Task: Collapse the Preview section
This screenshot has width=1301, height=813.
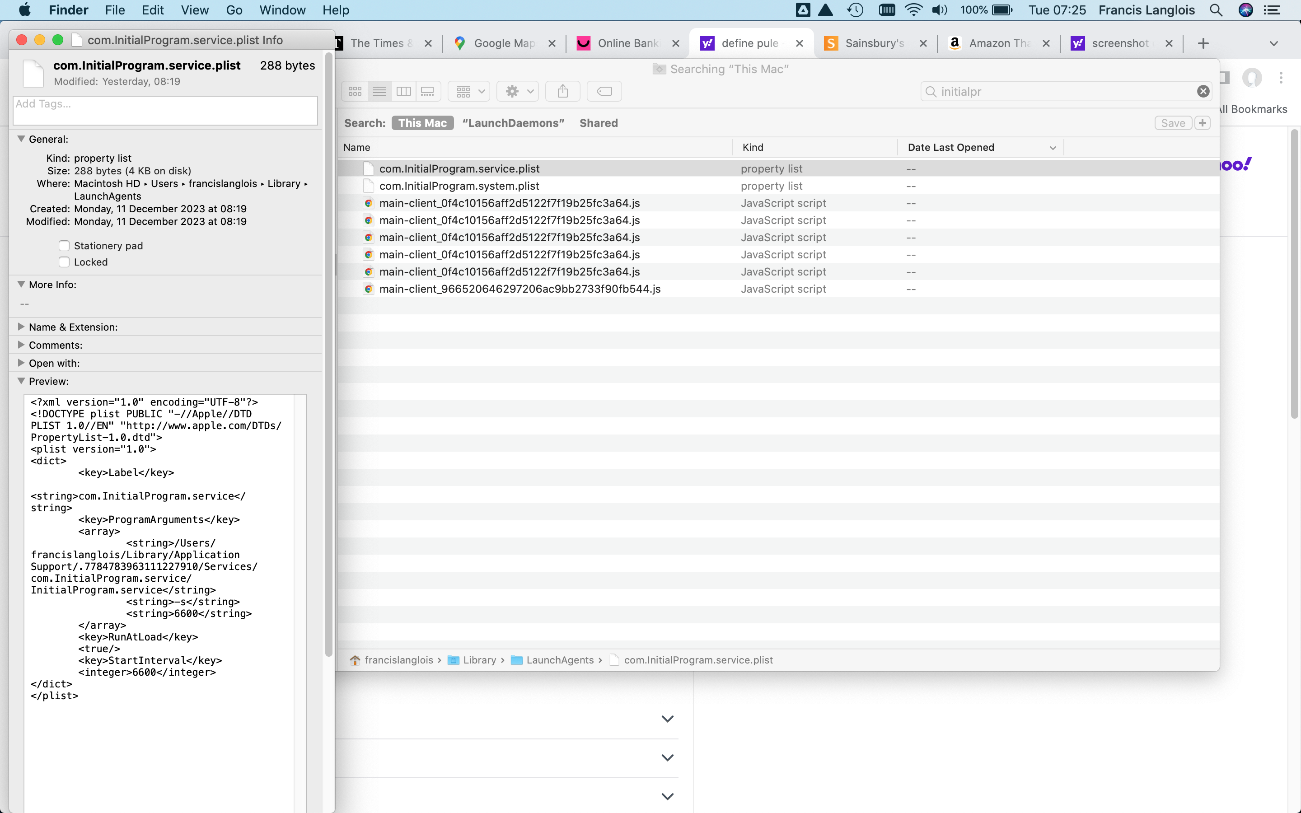Action: 22,381
